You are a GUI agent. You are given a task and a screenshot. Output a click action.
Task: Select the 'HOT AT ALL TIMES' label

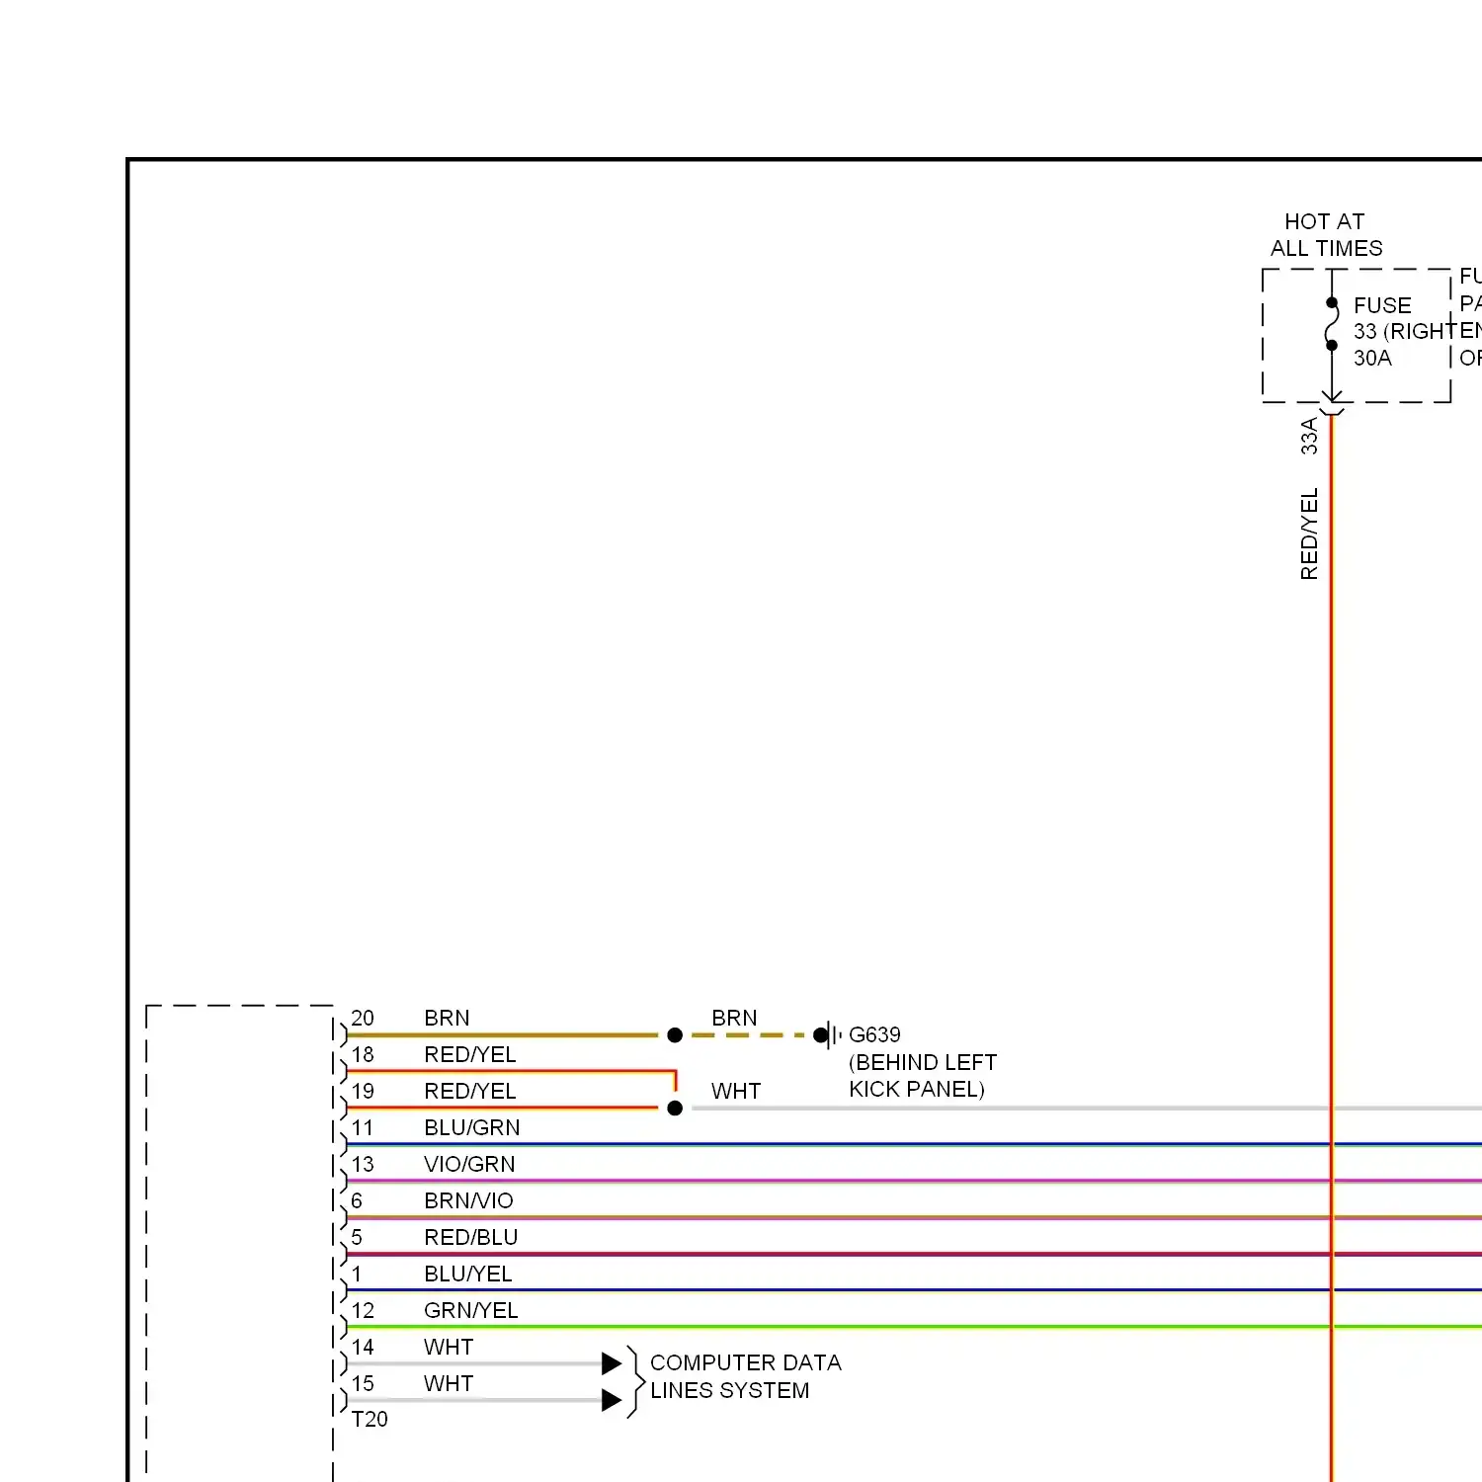point(1326,235)
